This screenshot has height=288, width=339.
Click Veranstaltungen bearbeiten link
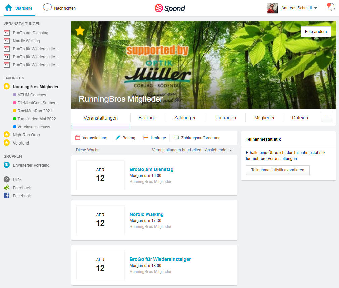[176, 150]
